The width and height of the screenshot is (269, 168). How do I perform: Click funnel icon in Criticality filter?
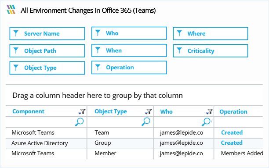click(x=179, y=50)
